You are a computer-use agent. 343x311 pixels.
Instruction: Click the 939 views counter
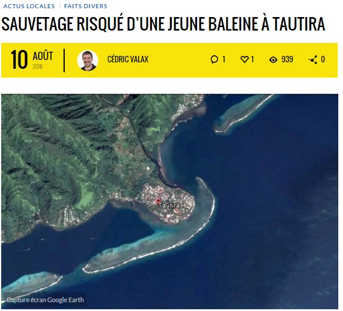287,59
